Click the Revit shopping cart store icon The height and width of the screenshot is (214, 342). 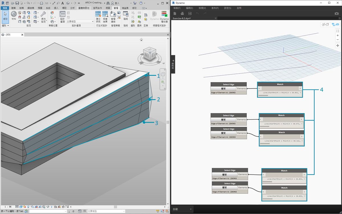(135, 3)
